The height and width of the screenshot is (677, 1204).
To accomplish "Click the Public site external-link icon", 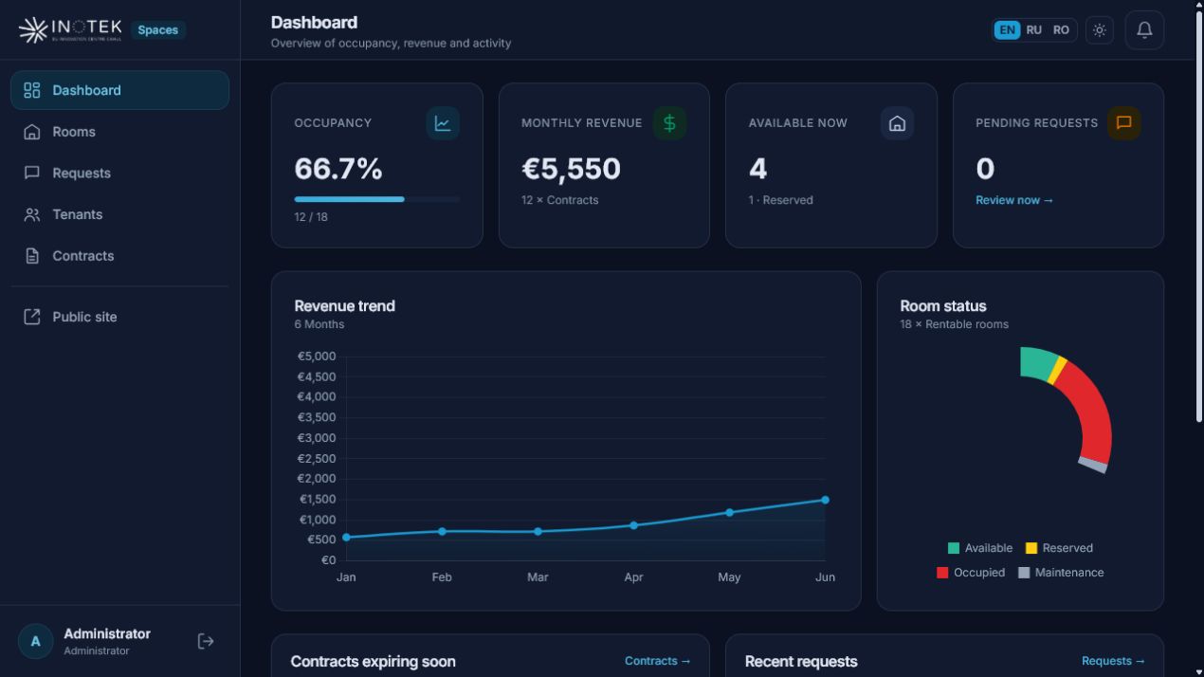I will [x=32, y=317].
